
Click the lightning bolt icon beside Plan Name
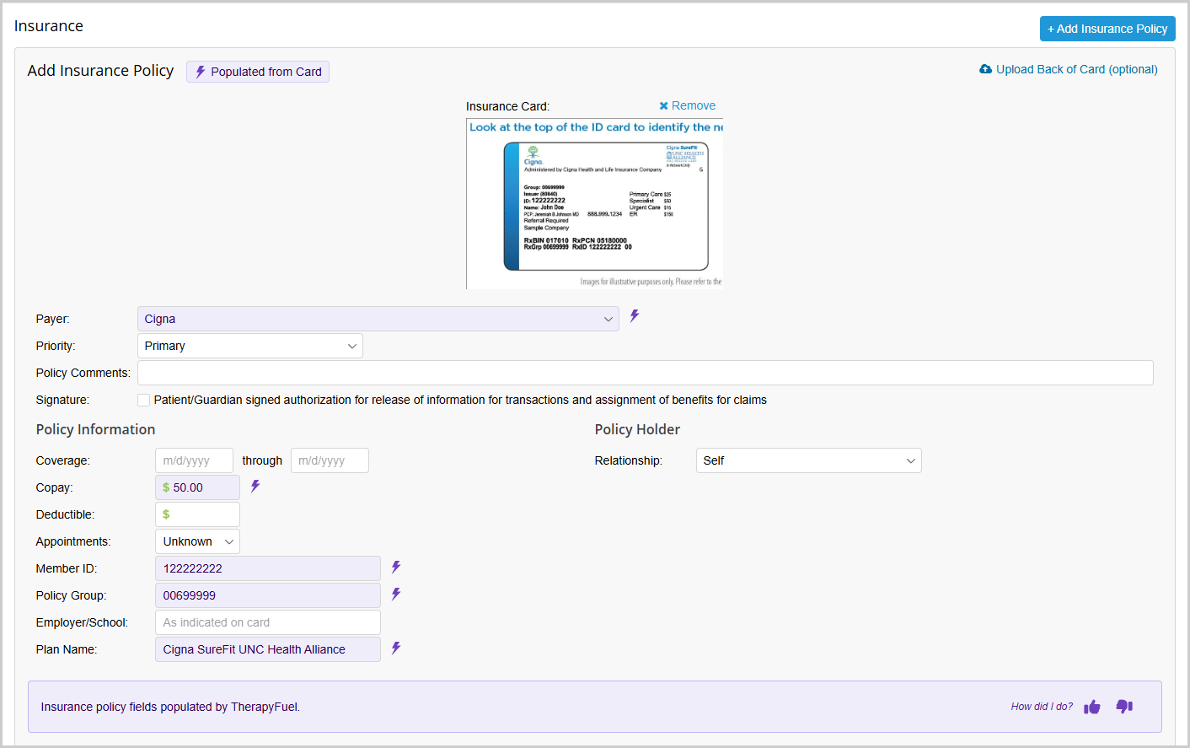396,648
